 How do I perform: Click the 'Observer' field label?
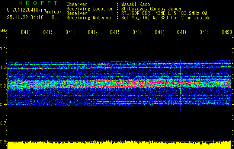coord(77,4)
